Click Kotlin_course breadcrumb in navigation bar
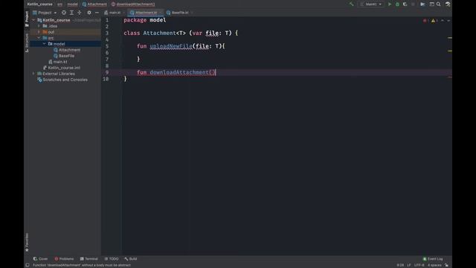 pyautogui.click(x=39, y=4)
